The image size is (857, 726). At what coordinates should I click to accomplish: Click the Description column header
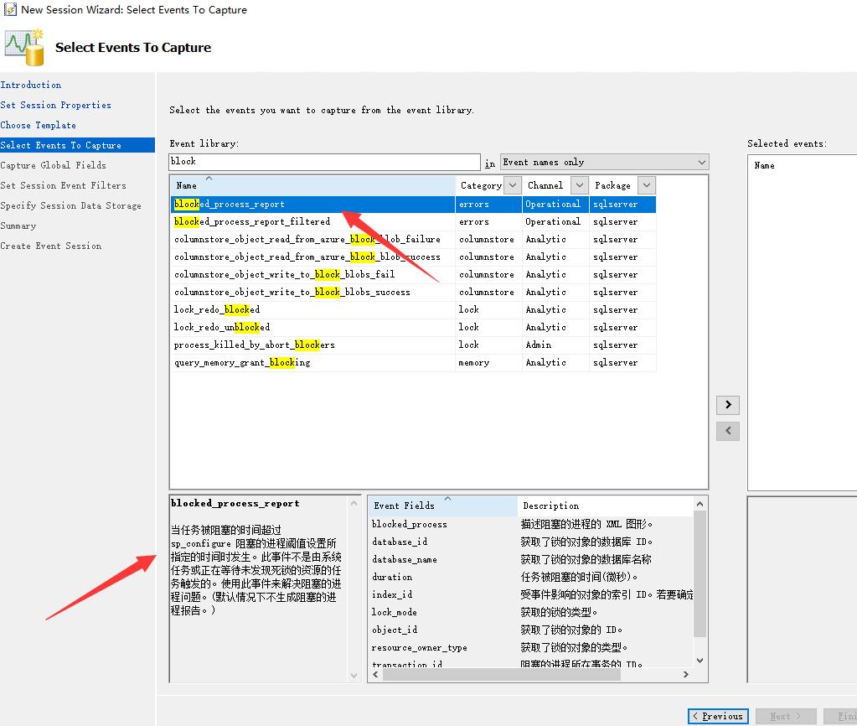[x=606, y=506]
